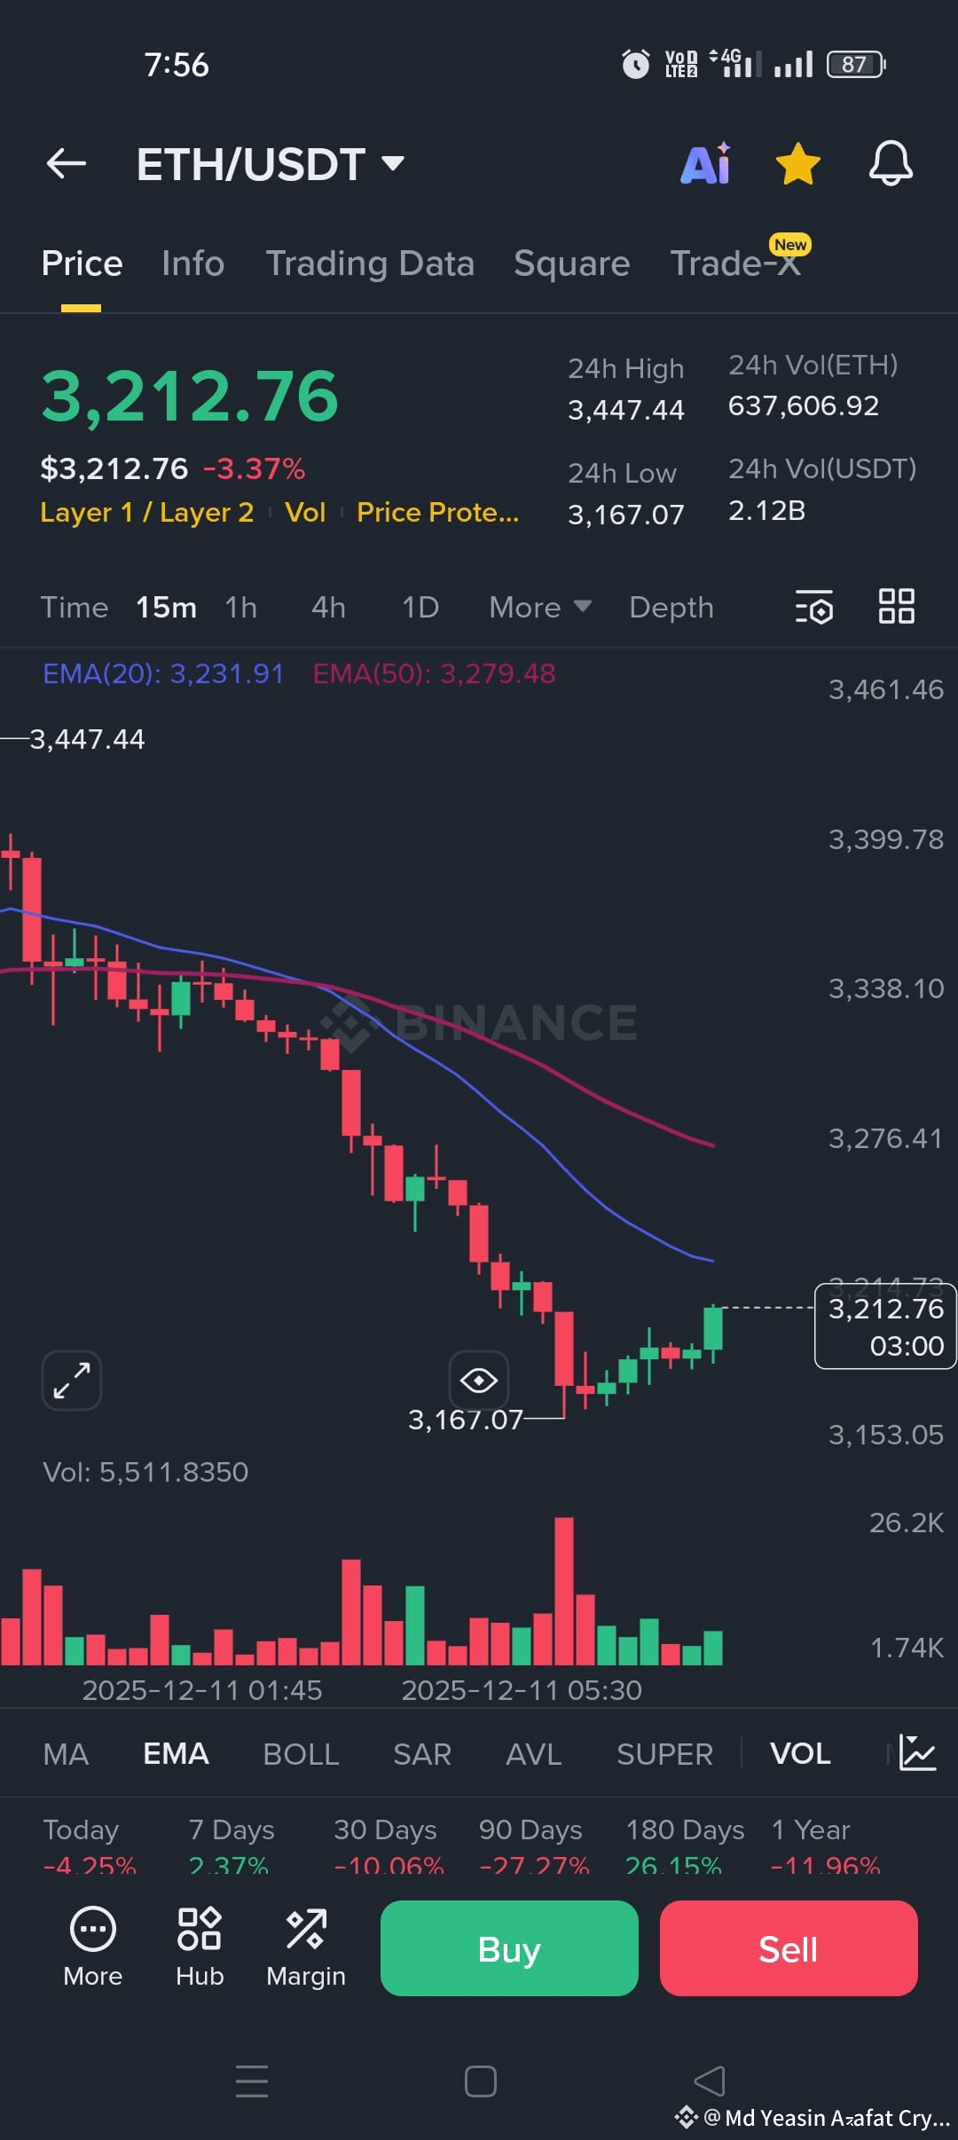Select the 1h interval
This screenshot has width=958, height=2140.
[x=241, y=608]
